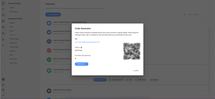Open Integrations settings
This screenshot has height=99, width=215.
(x=13, y=43)
